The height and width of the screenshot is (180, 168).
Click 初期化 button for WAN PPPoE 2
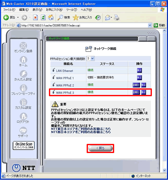click(136, 85)
